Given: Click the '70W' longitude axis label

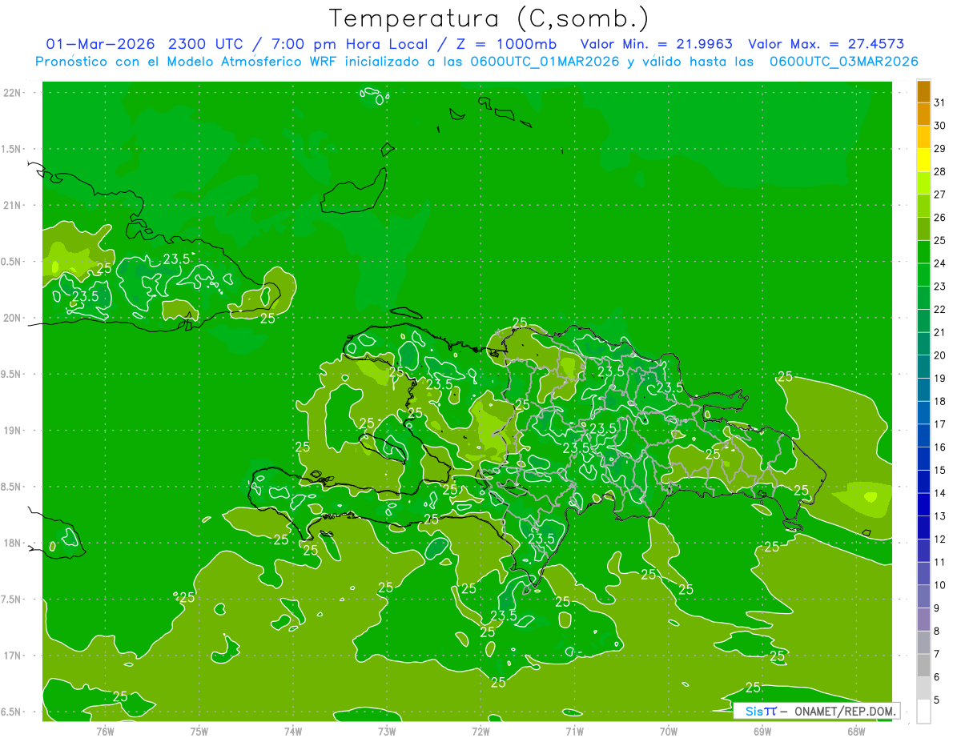Looking at the screenshot, I should pyautogui.click(x=669, y=732).
